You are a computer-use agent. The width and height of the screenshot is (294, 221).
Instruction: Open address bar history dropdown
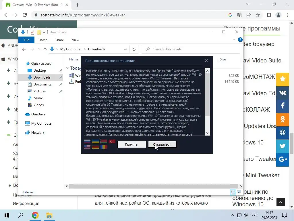125,49
